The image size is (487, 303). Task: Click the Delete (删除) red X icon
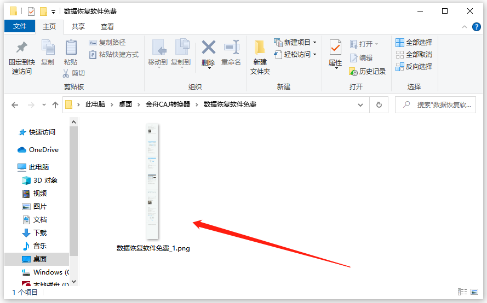click(208, 48)
